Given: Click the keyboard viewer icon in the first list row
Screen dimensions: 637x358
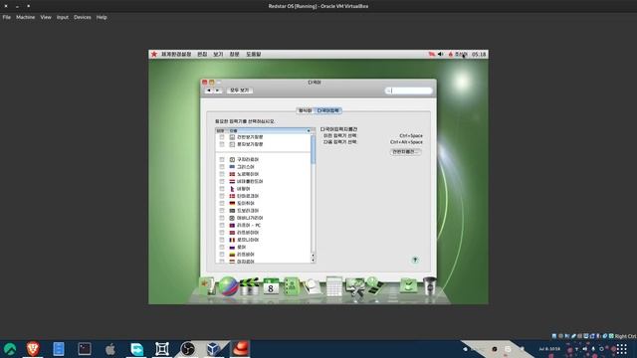Looking at the screenshot, I should point(232,137).
